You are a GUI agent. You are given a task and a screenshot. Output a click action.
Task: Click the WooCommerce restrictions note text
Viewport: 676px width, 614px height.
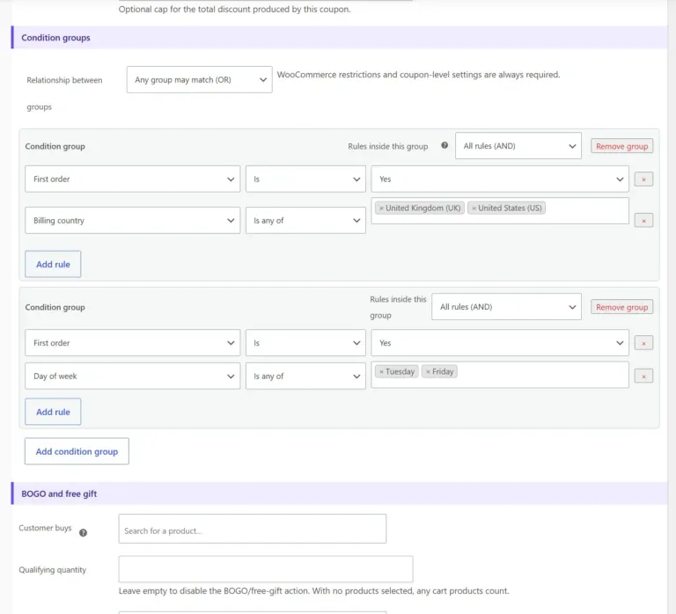tap(419, 75)
